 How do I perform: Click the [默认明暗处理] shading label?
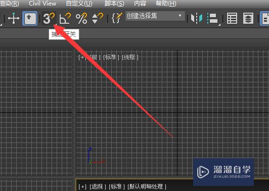pos(147,186)
